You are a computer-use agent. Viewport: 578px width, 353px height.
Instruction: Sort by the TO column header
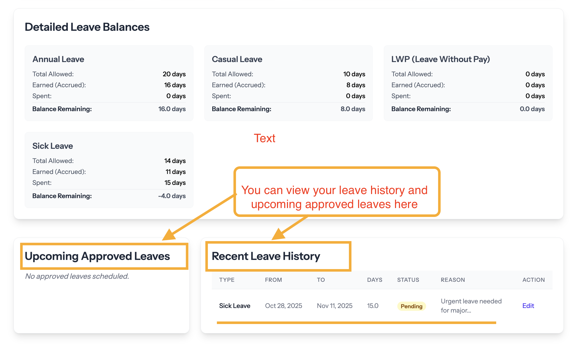coord(321,280)
